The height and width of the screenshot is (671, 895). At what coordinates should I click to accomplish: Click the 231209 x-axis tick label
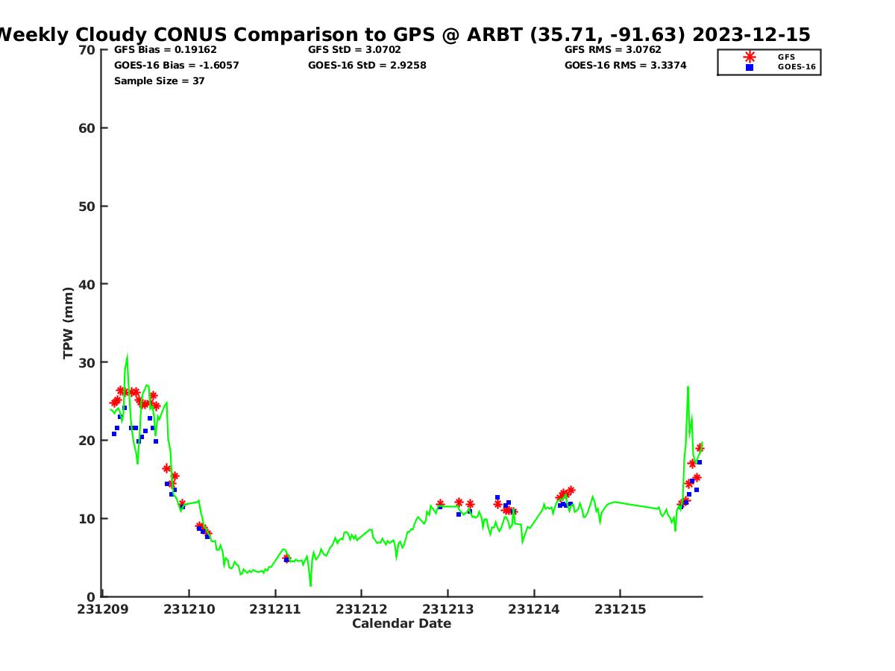(x=102, y=609)
